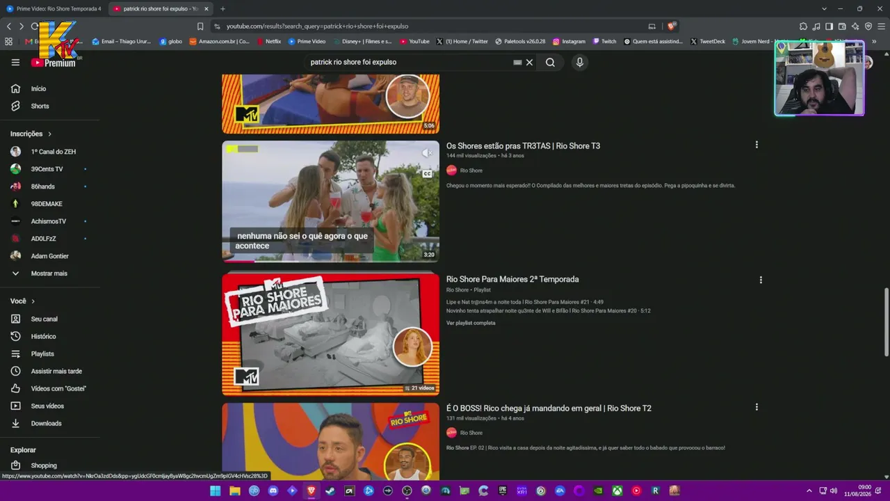This screenshot has height=501, width=890.
Task: Open the YouTube guide hamburger menu
Action: click(x=15, y=62)
